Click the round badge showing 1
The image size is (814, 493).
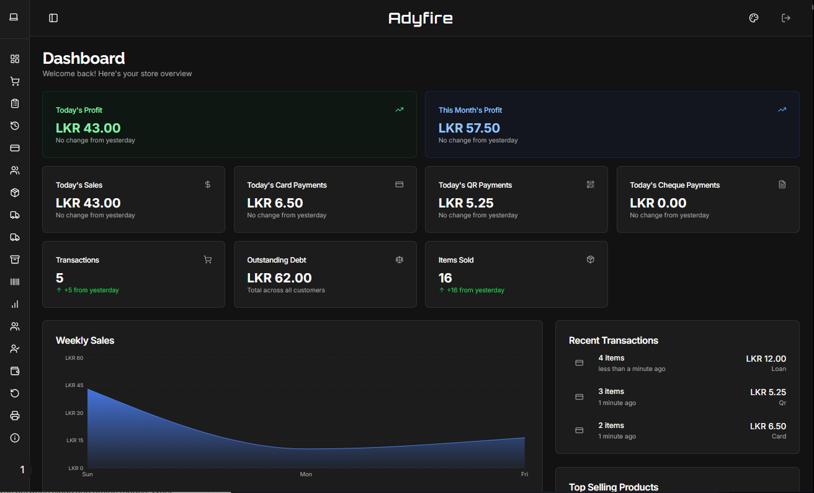[22, 470]
